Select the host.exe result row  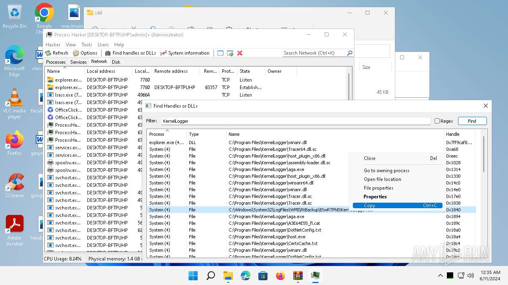(311, 237)
